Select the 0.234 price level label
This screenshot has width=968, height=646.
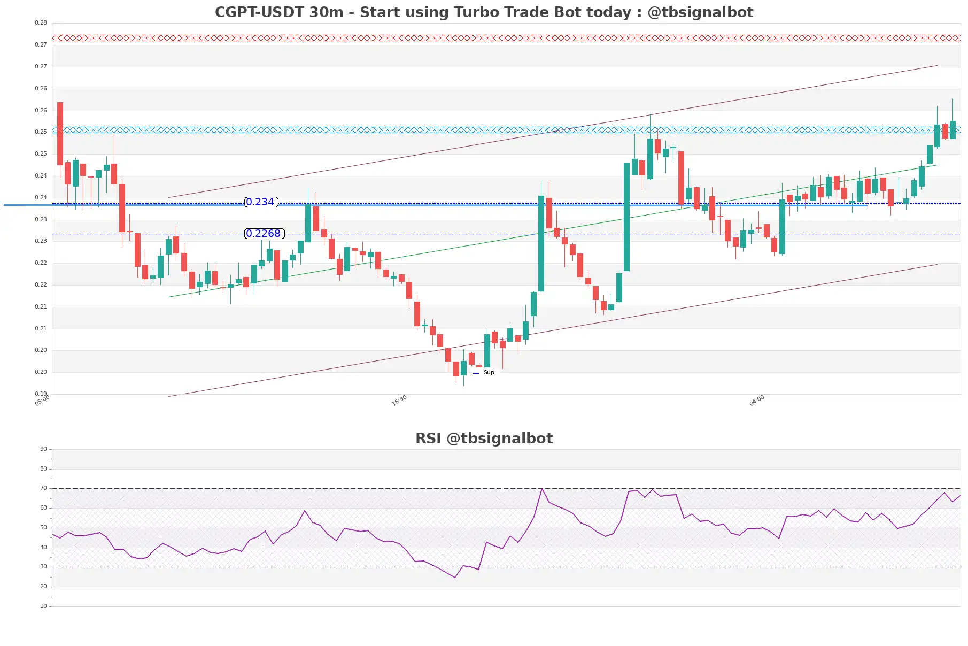[261, 202]
